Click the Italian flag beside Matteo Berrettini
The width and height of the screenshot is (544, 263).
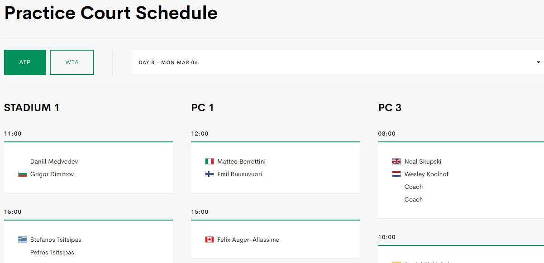click(x=210, y=162)
